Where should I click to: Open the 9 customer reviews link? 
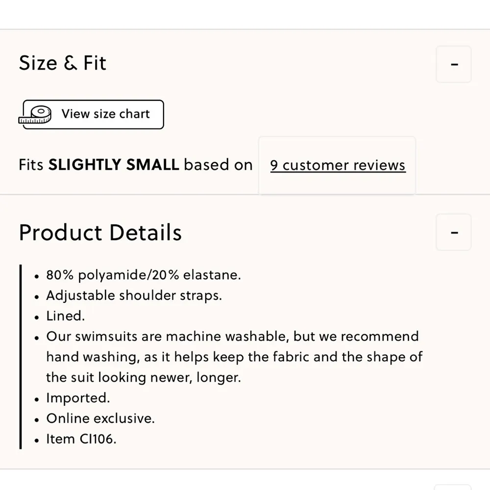coord(338,165)
